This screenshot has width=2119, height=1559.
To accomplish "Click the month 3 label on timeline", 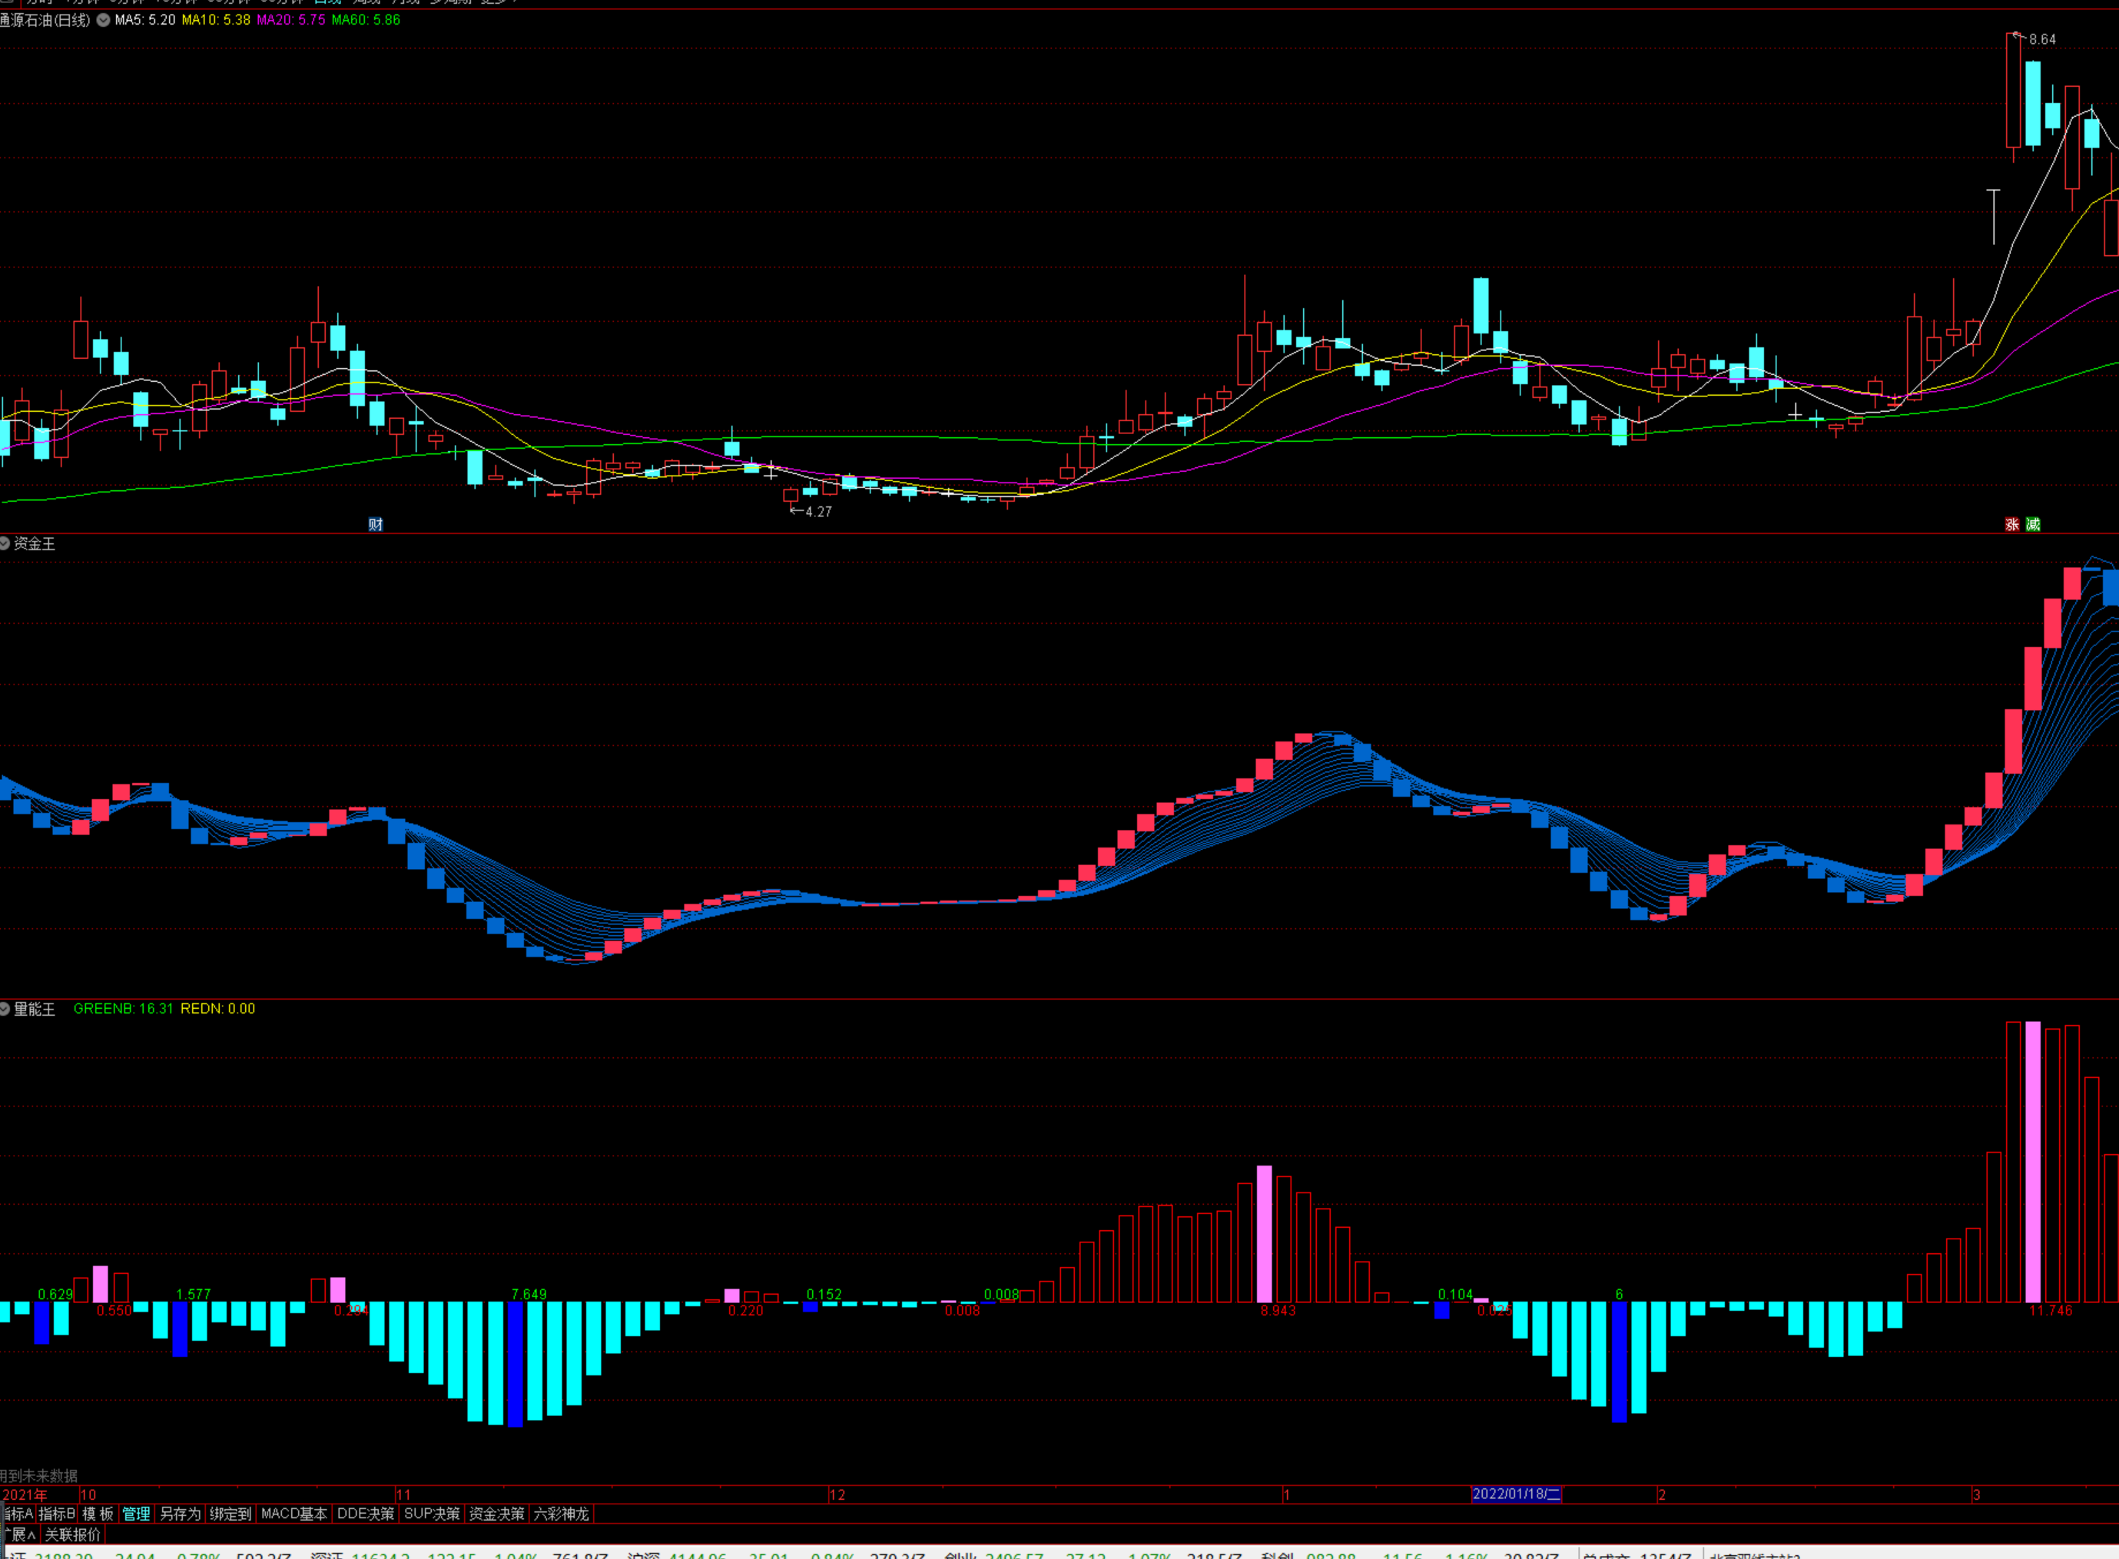I will click(x=1977, y=1494).
